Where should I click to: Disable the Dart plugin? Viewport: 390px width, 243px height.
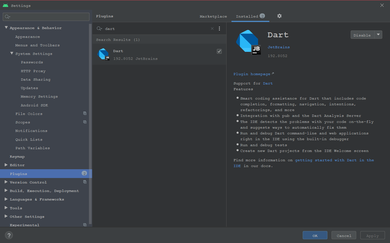click(362, 35)
